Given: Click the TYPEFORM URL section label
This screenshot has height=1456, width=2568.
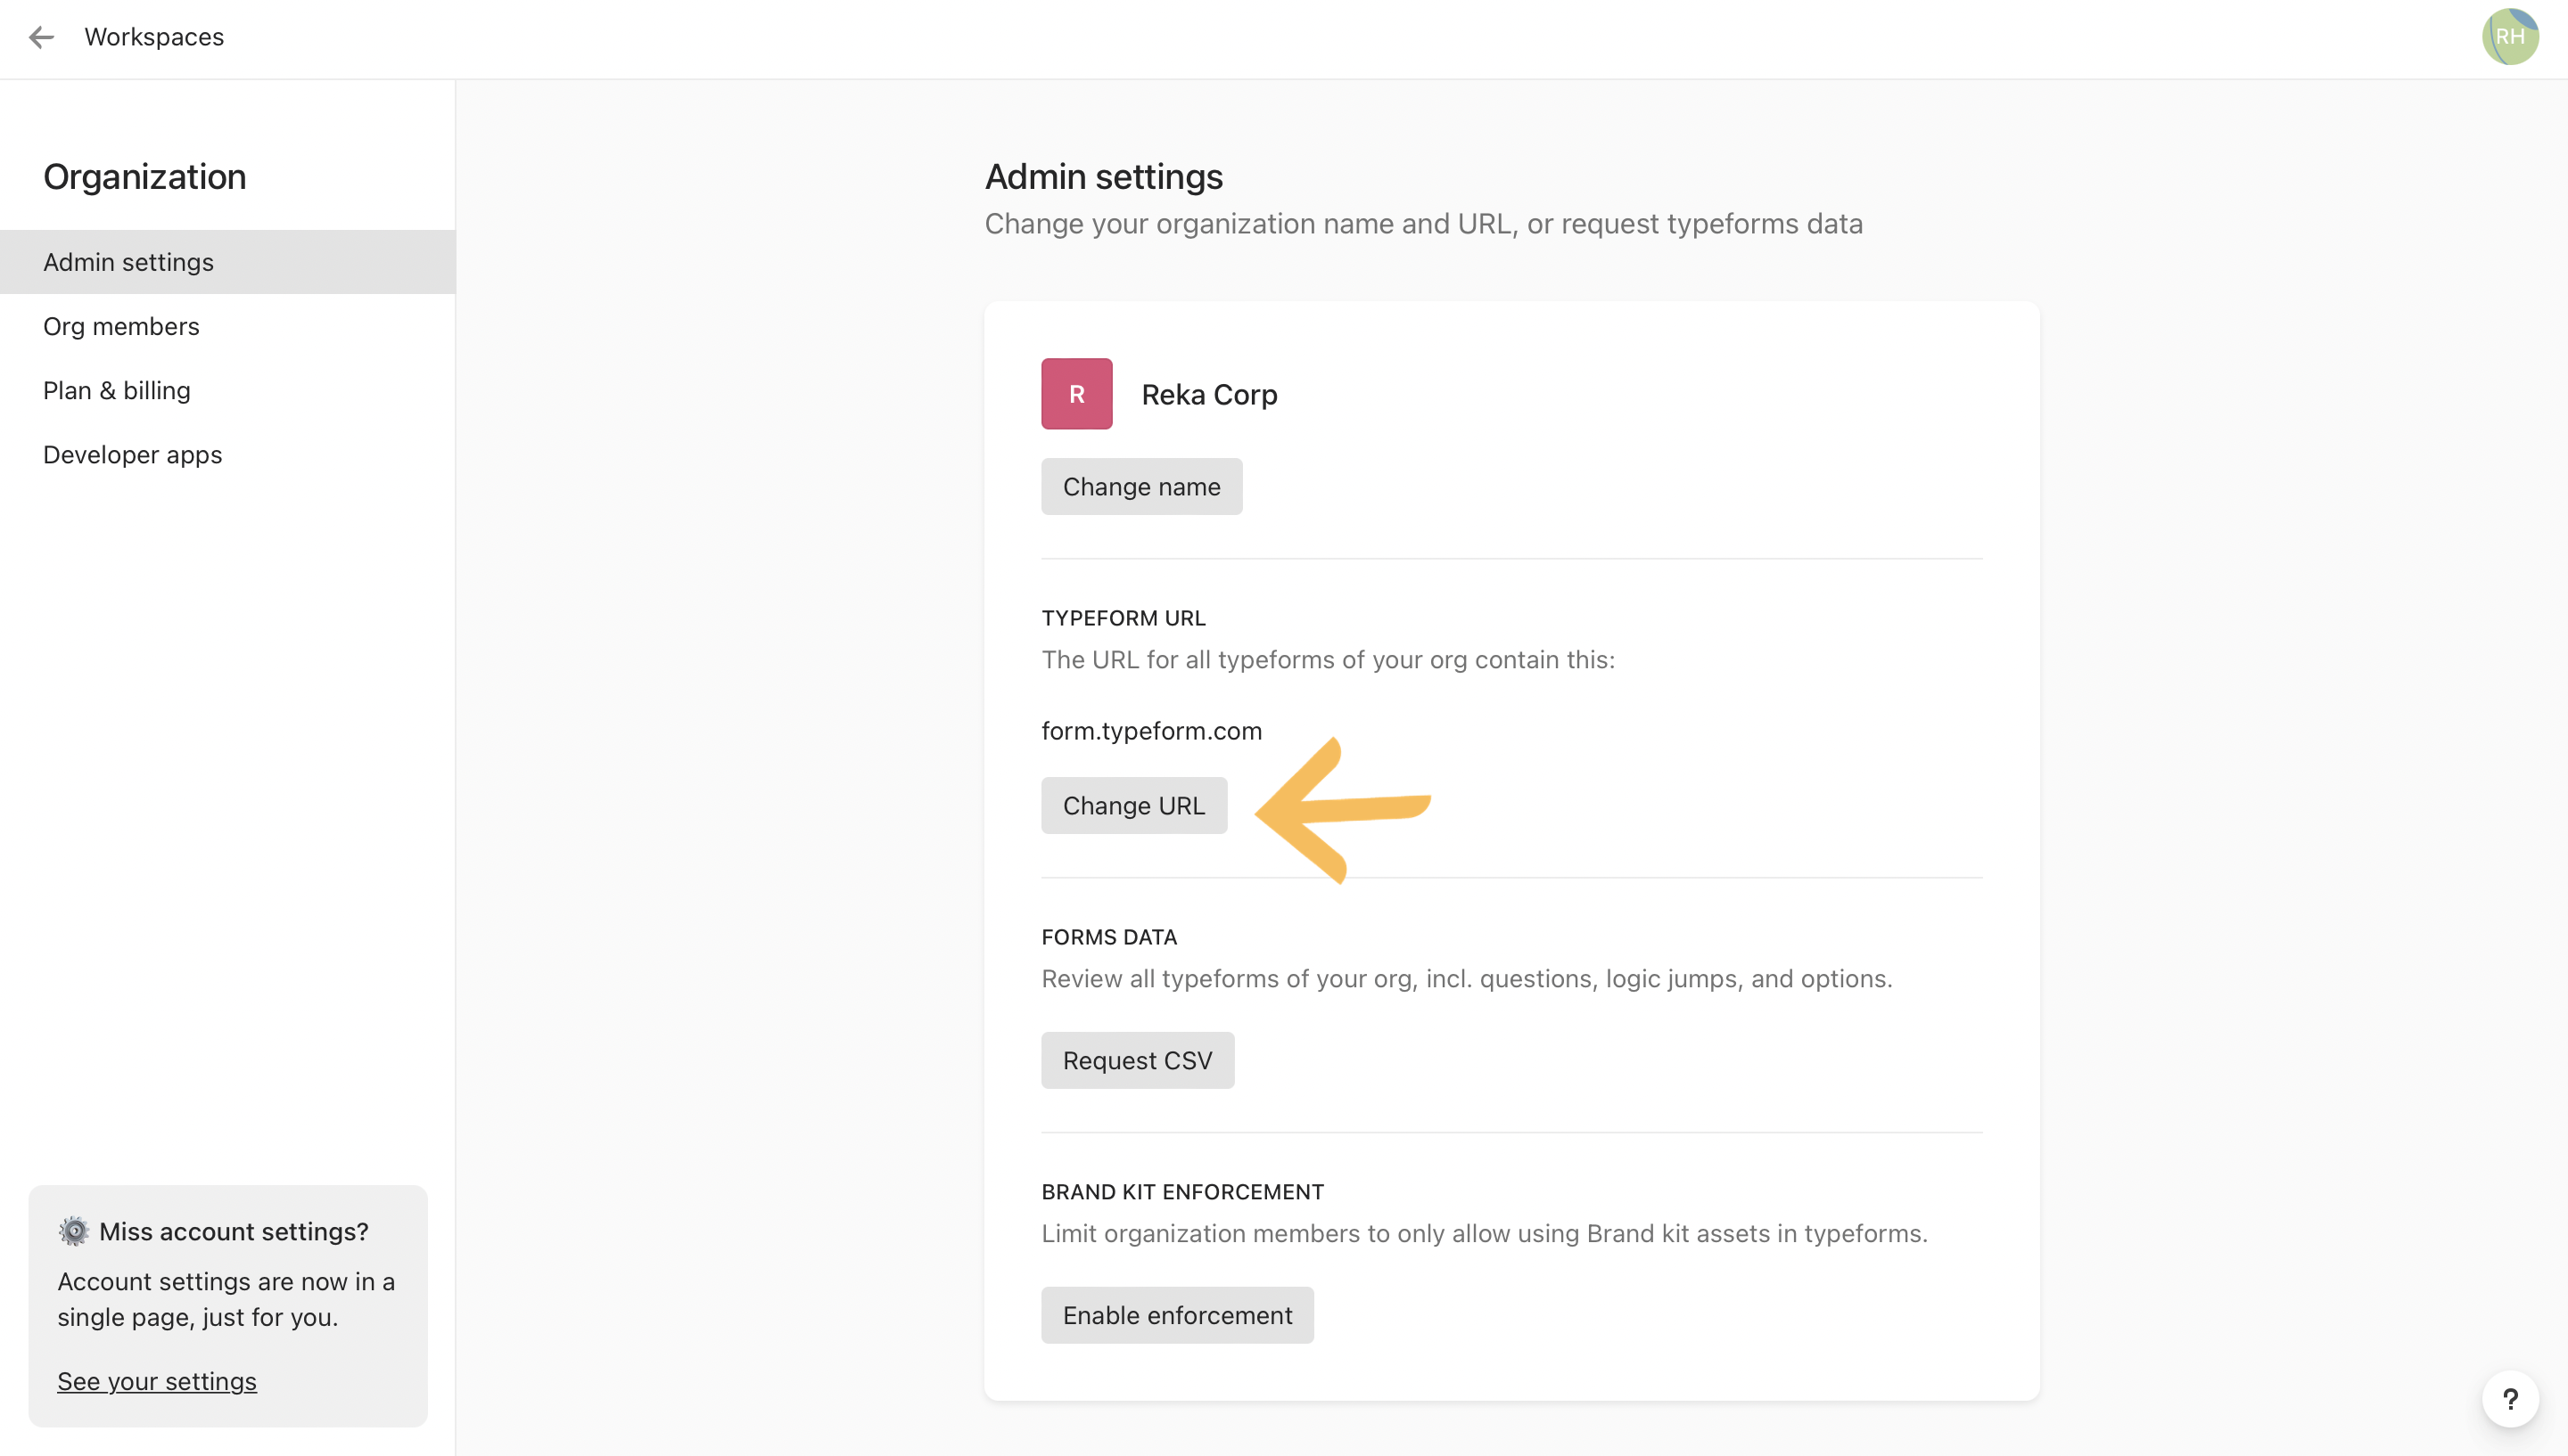Looking at the screenshot, I should [x=1123, y=618].
